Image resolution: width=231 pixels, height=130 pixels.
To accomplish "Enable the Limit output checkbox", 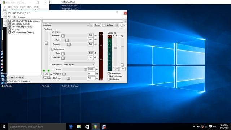I will click(109, 79).
